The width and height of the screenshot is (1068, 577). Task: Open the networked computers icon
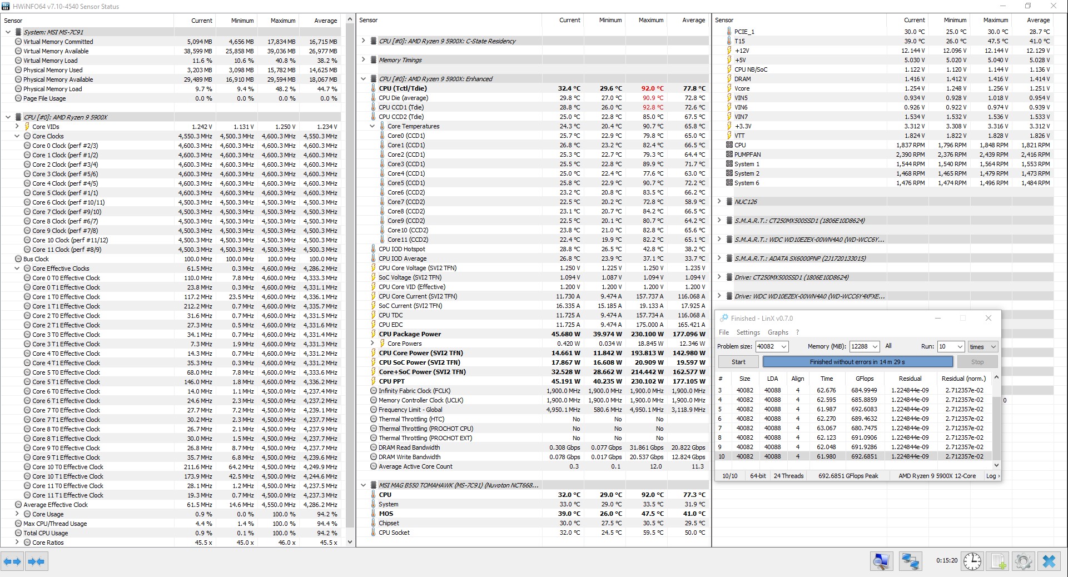[910, 561]
